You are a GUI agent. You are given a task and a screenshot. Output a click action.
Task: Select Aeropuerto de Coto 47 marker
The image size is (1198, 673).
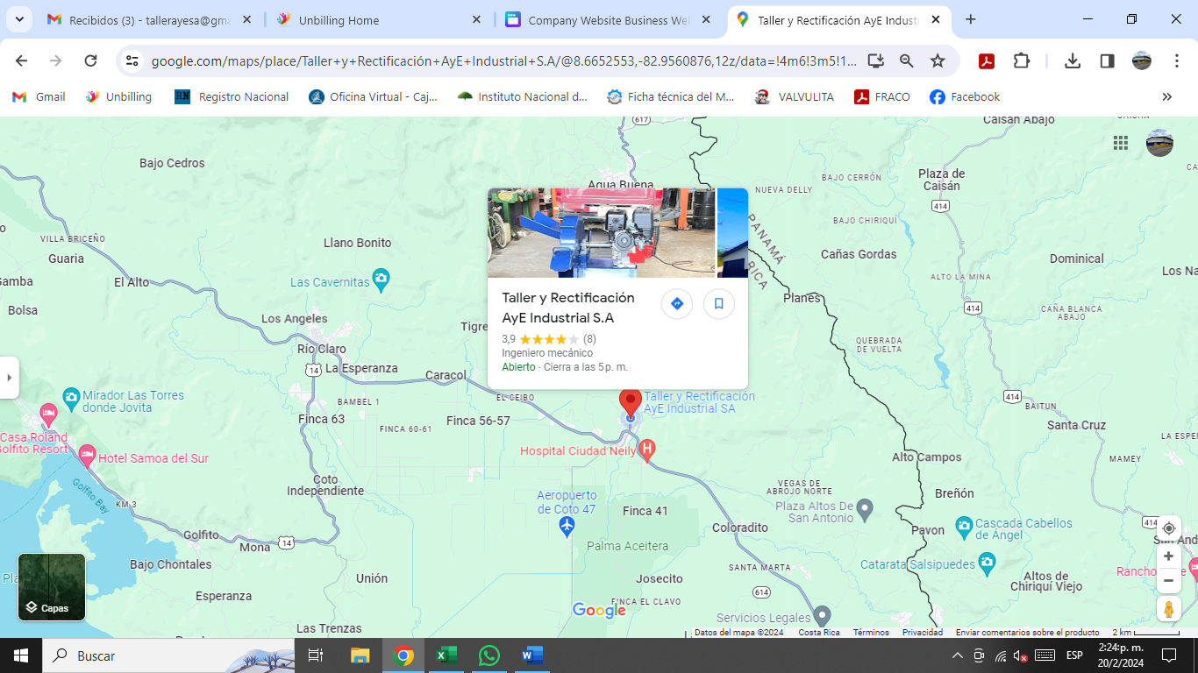click(567, 527)
